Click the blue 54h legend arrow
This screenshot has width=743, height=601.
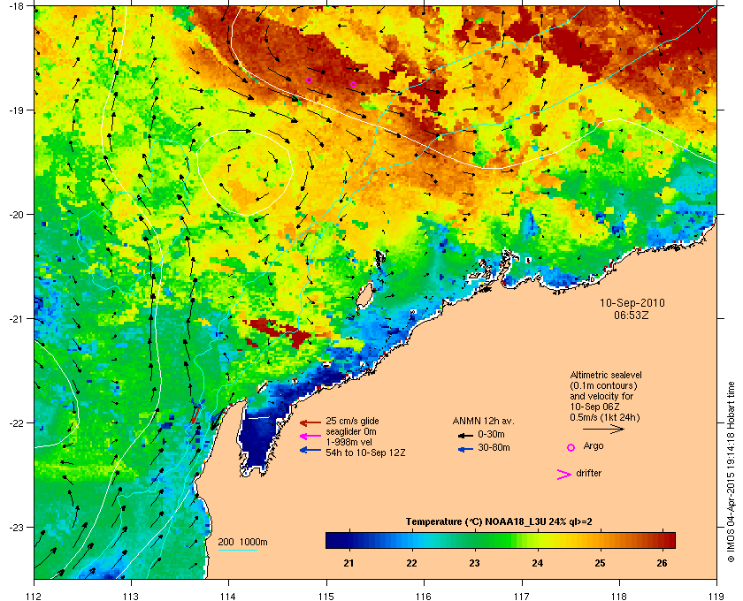tap(310, 450)
